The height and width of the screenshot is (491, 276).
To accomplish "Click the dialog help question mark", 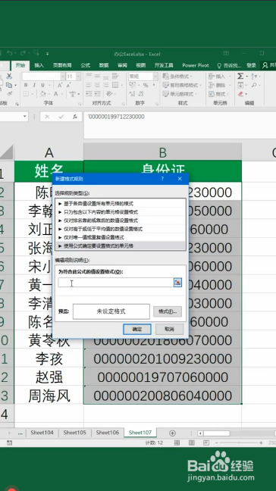I will pos(162,179).
